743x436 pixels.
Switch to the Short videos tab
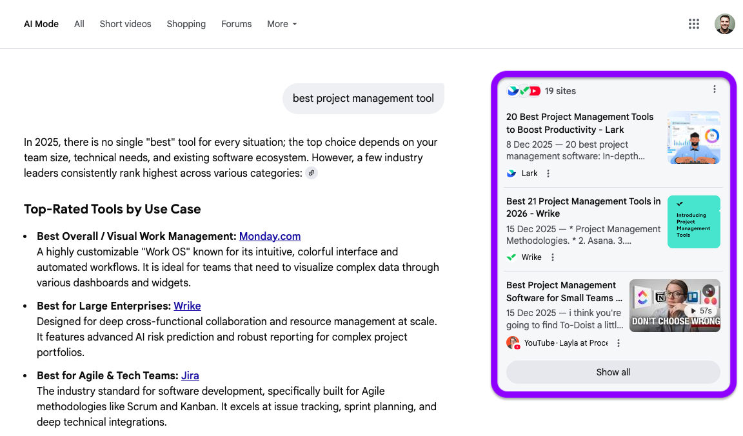click(x=125, y=24)
